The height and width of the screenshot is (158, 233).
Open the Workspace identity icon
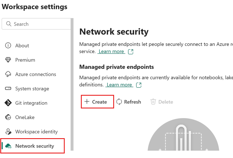8,131
